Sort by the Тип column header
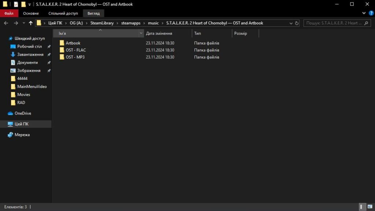Viewport: 375px width, 211px height. (x=212, y=33)
